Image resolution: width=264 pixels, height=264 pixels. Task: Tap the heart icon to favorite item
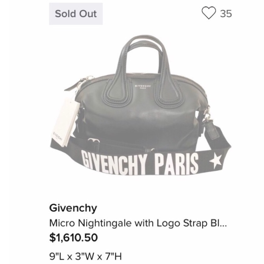coord(209,13)
